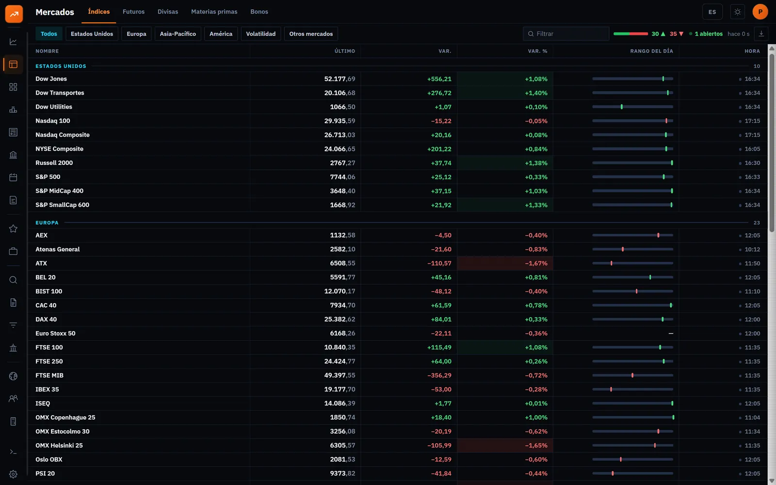Open the newspaper icon in sidebar
Screen dimensions: 776x485
pyautogui.click(x=13, y=132)
